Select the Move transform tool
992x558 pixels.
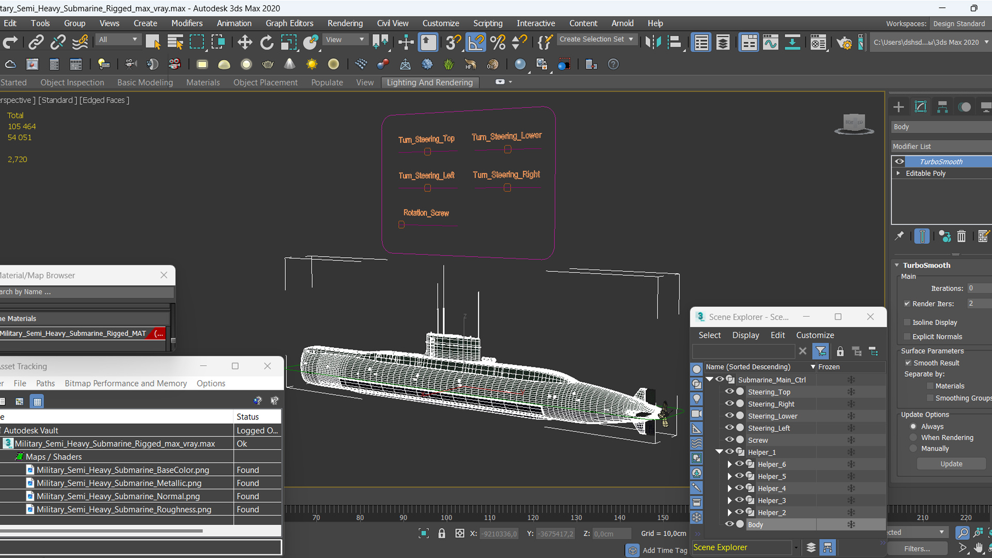pyautogui.click(x=244, y=42)
